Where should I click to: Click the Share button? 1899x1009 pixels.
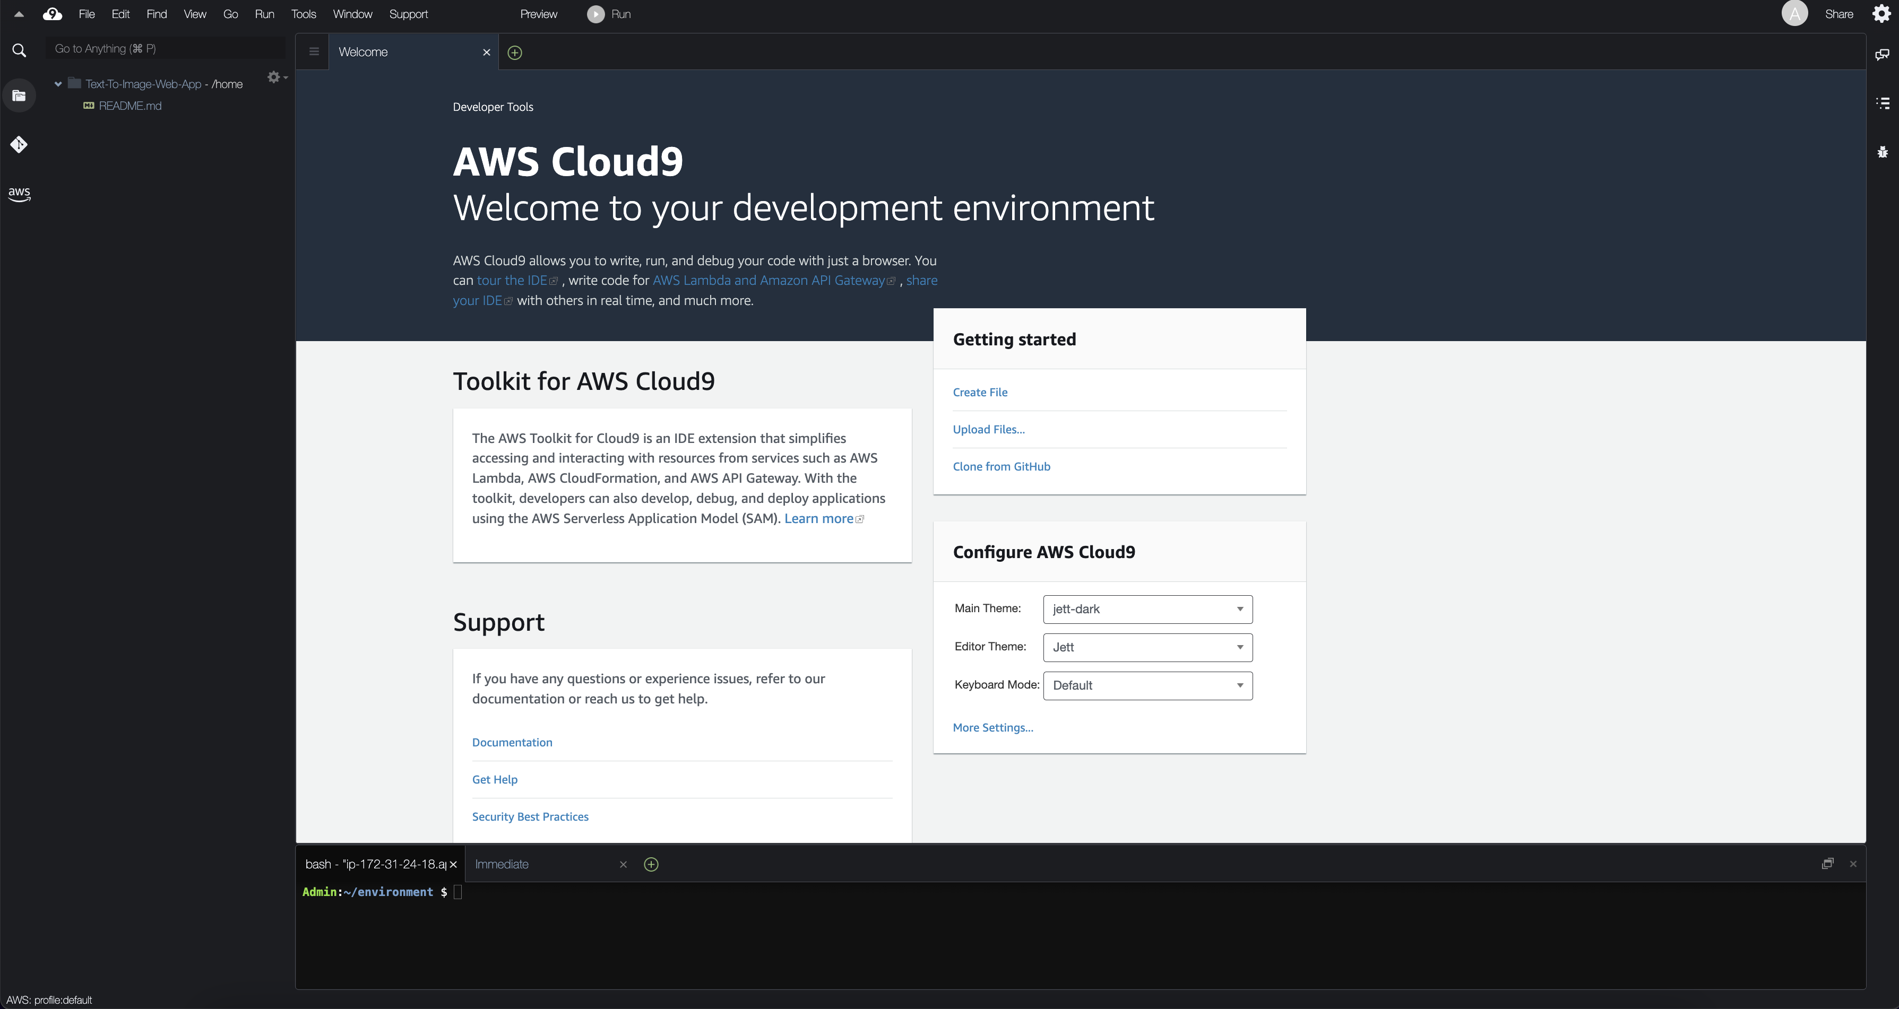(1838, 14)
